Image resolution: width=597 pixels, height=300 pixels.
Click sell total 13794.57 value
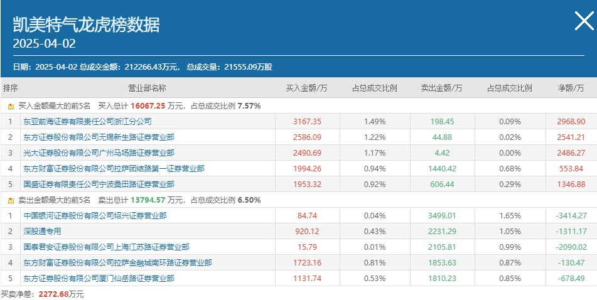[148, 200]
